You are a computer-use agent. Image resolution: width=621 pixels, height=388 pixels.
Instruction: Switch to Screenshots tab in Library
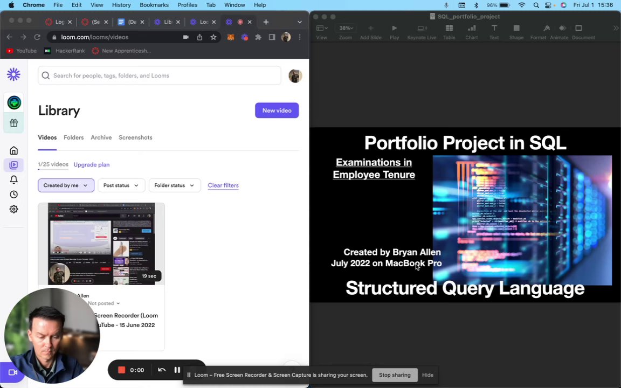tap(135, 137)
